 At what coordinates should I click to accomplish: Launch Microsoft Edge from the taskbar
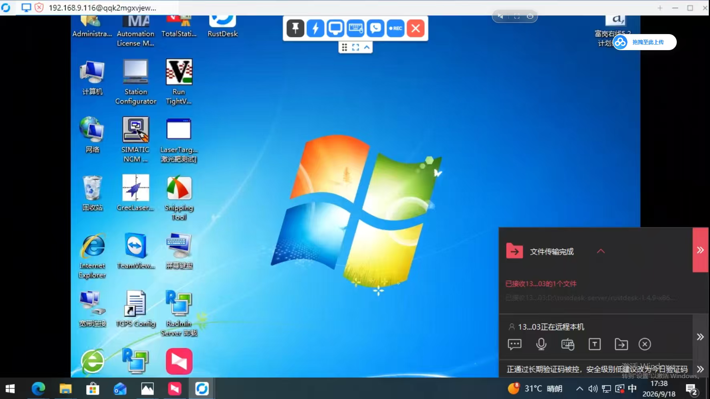pyautogui.click(x=38, y=389)
